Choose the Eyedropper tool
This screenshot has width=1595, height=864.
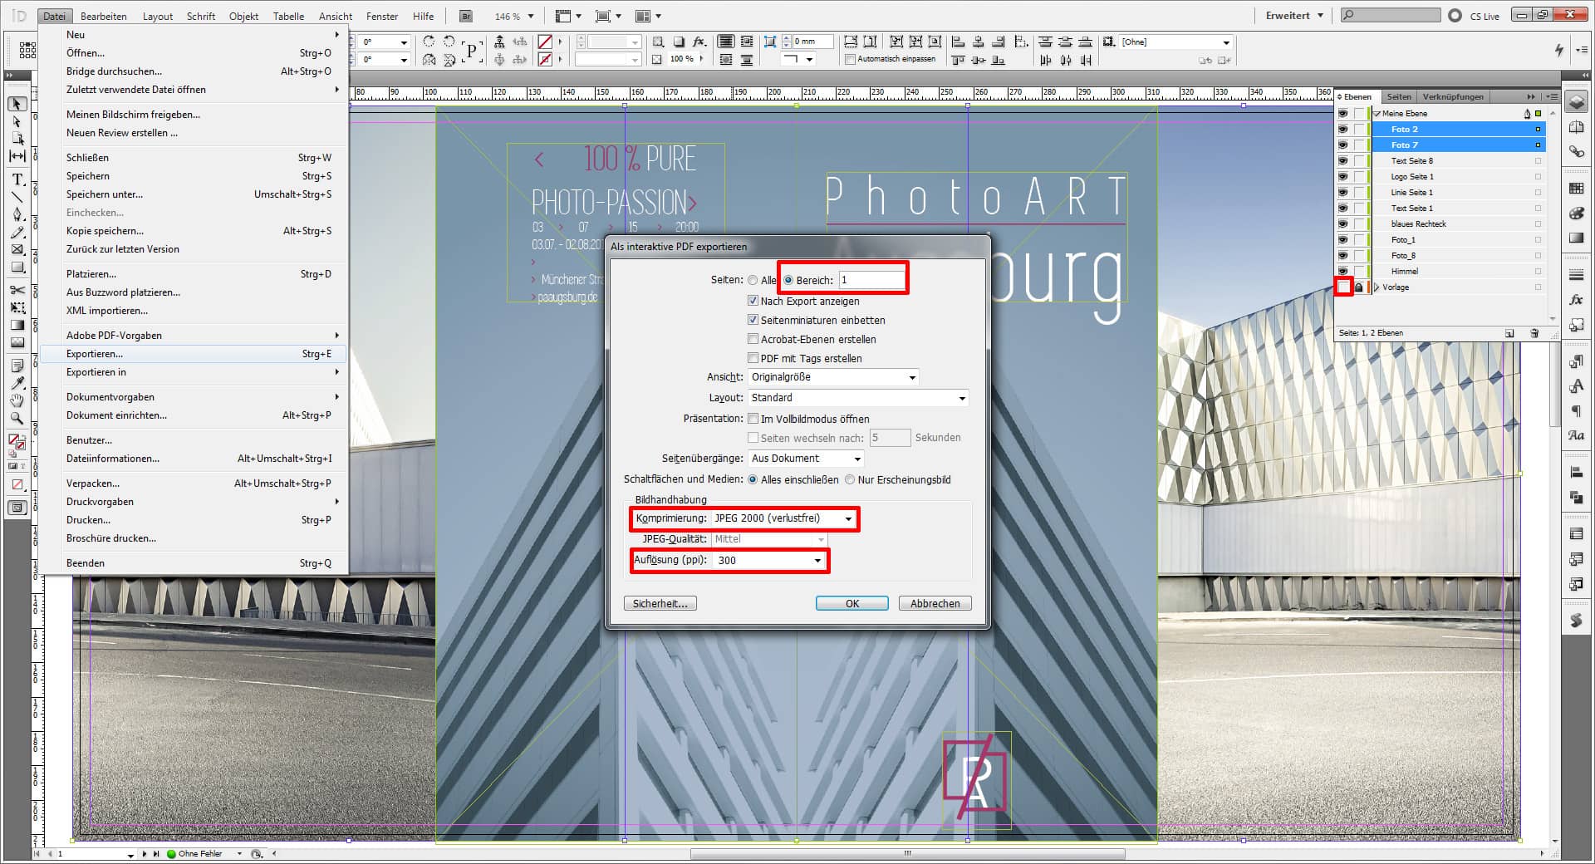coord(17,383)
